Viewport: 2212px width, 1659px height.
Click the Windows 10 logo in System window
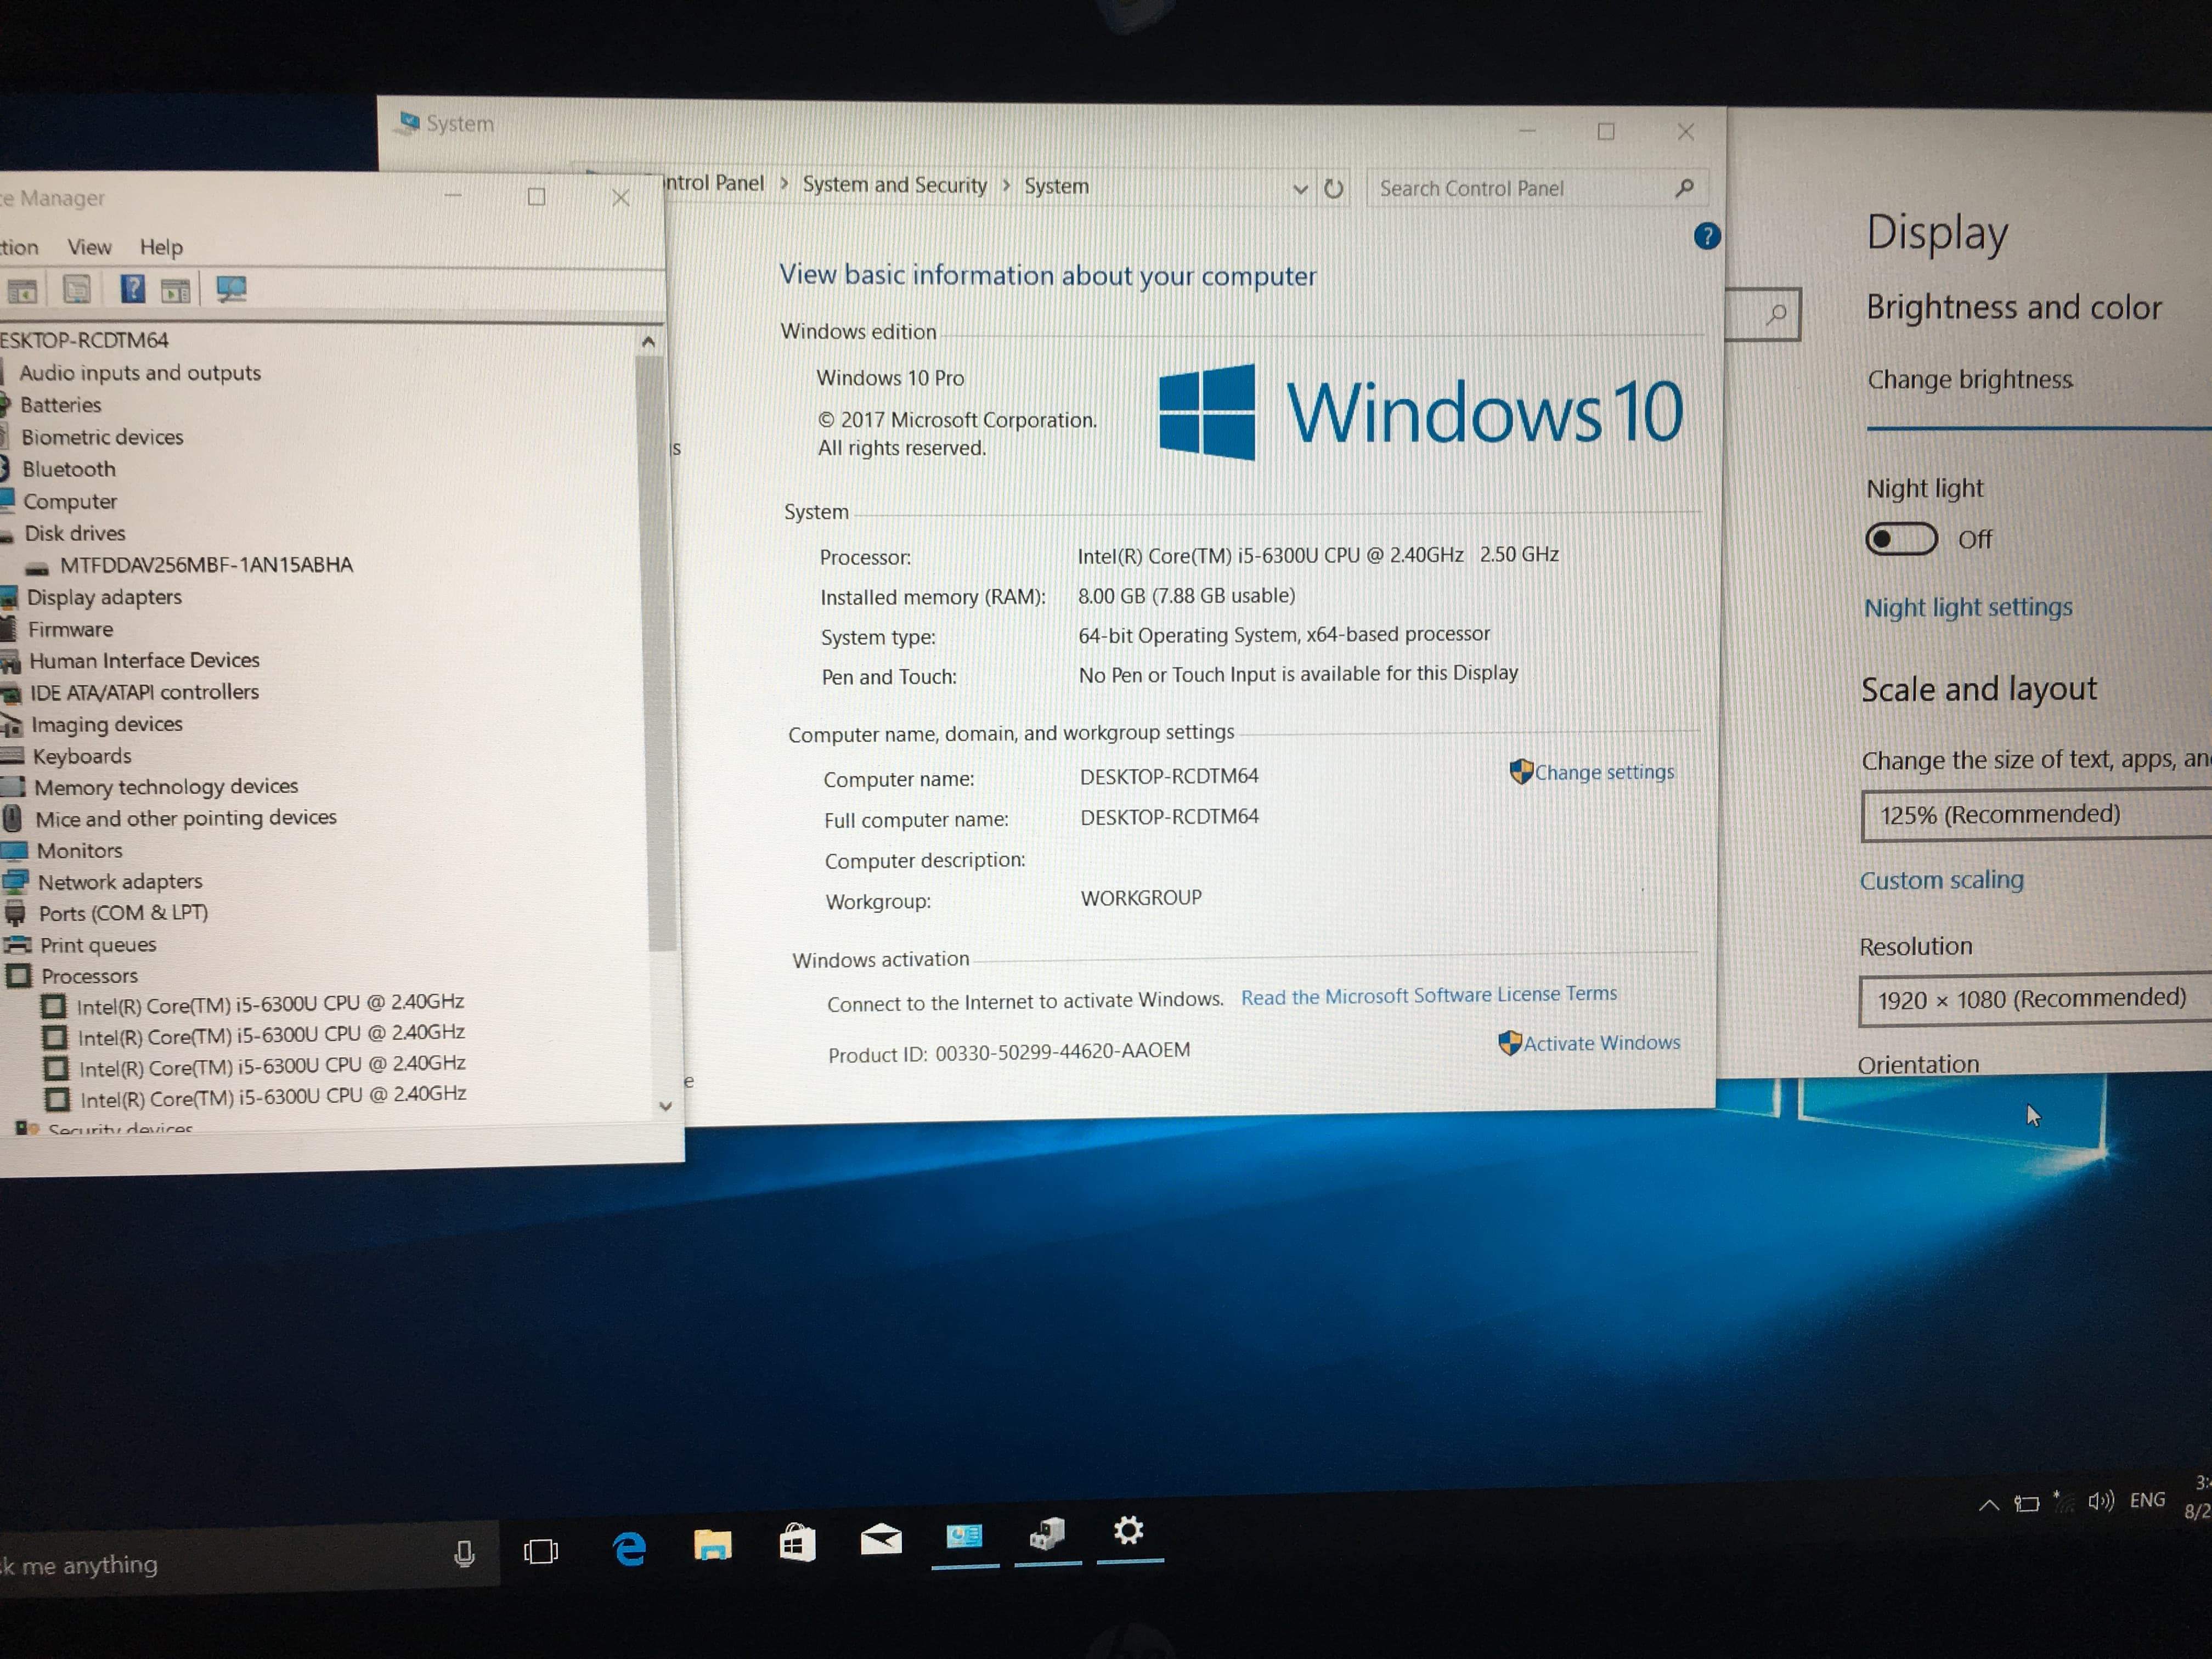[1421, 411]
